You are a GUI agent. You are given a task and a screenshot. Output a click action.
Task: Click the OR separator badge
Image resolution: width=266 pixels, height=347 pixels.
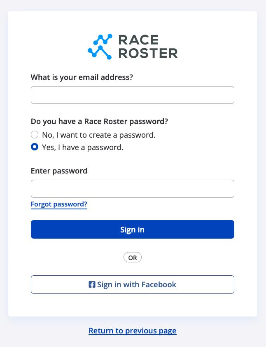(133, 258)
